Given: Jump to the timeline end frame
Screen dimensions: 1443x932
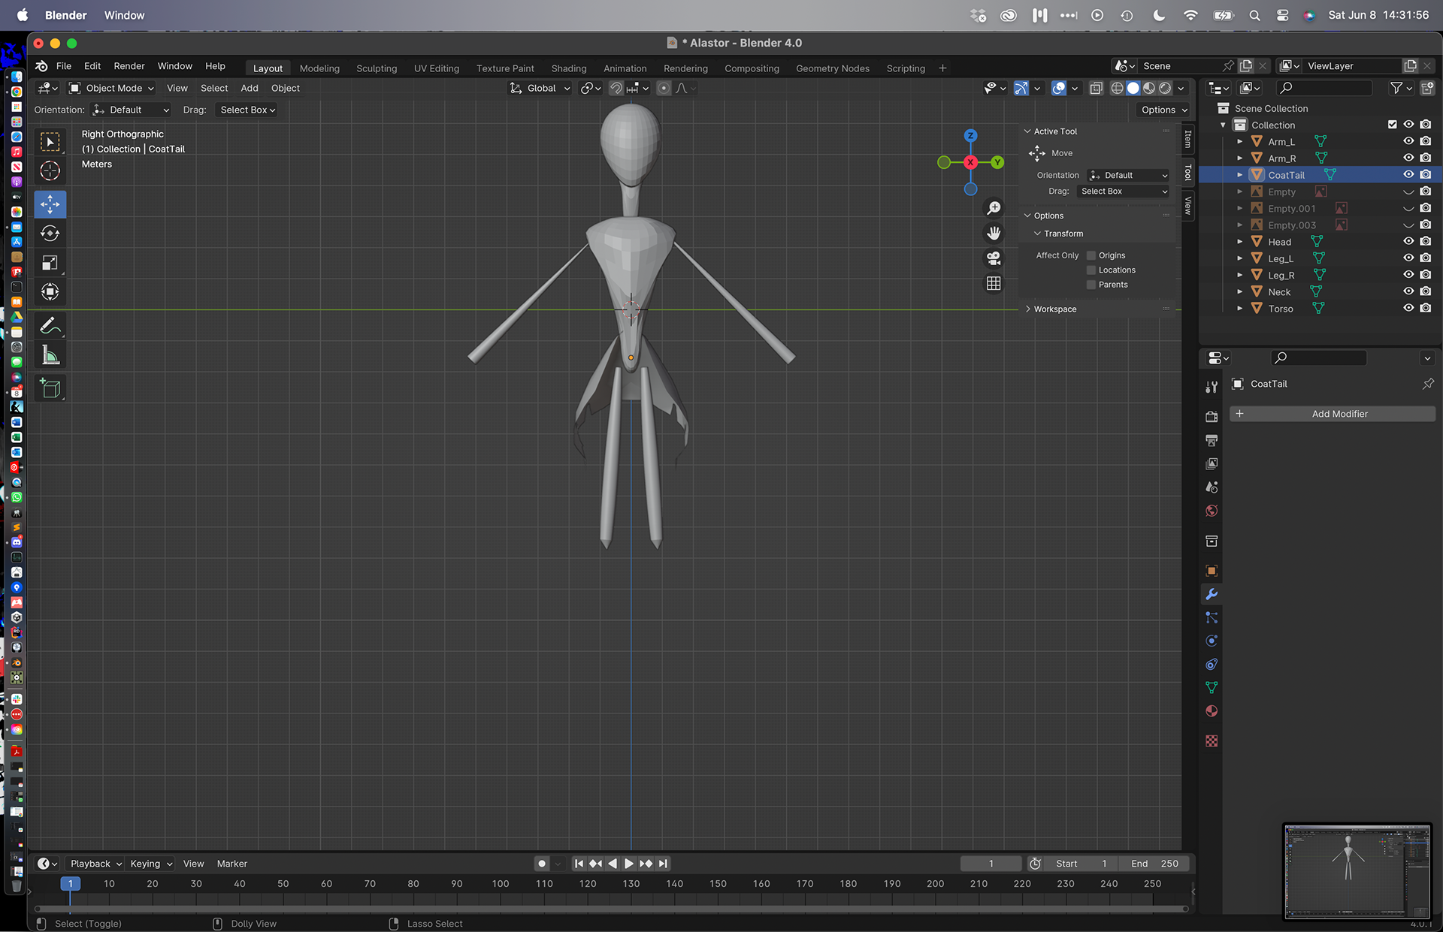Looking at the screenshot, I should (x=662, y=864).
